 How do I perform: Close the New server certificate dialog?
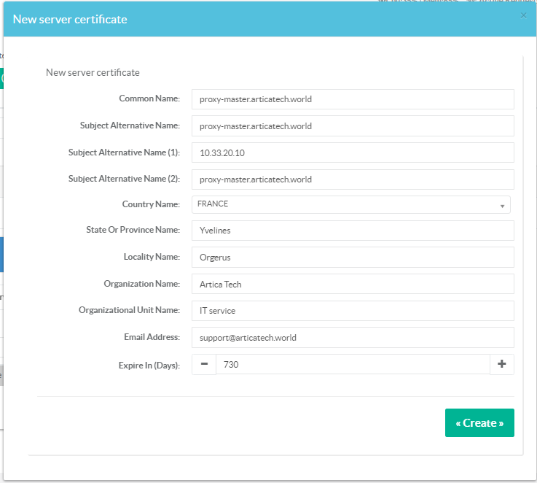(523, 15)
